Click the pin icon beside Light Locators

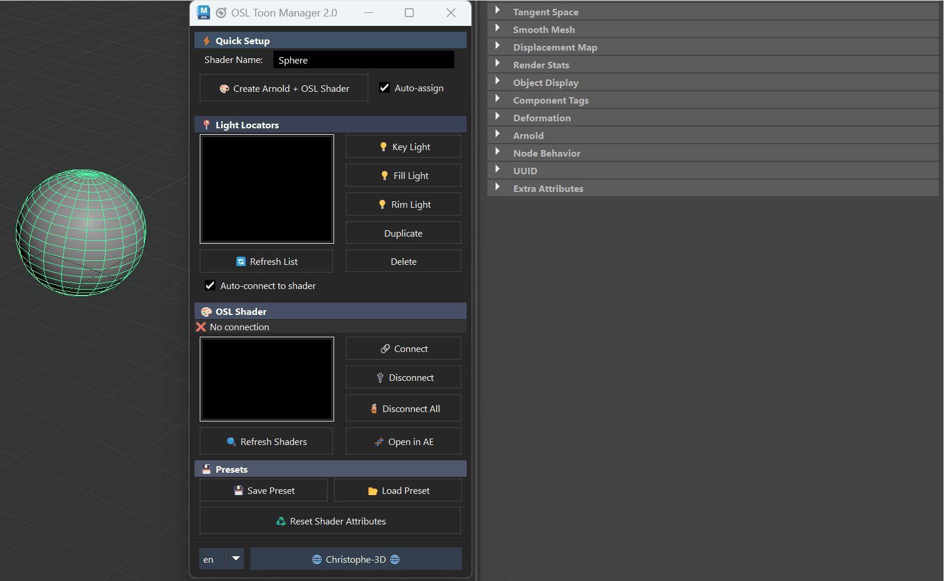coord(206,125)
